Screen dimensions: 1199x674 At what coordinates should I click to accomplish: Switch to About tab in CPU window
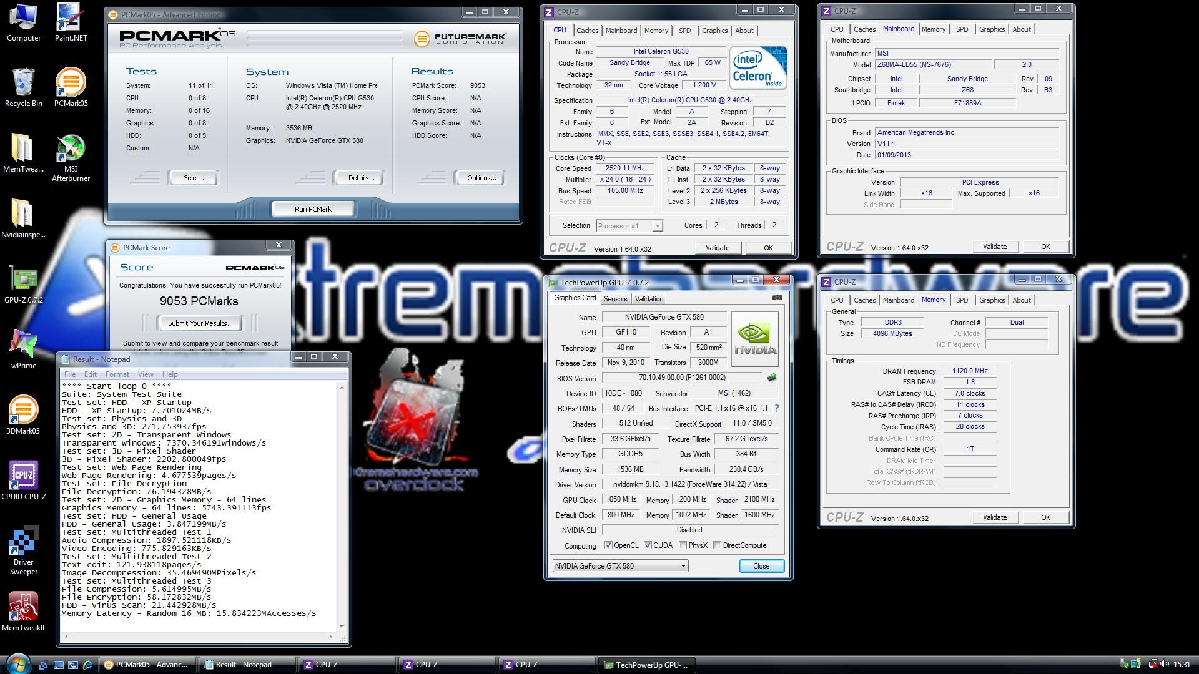point(744,31)
